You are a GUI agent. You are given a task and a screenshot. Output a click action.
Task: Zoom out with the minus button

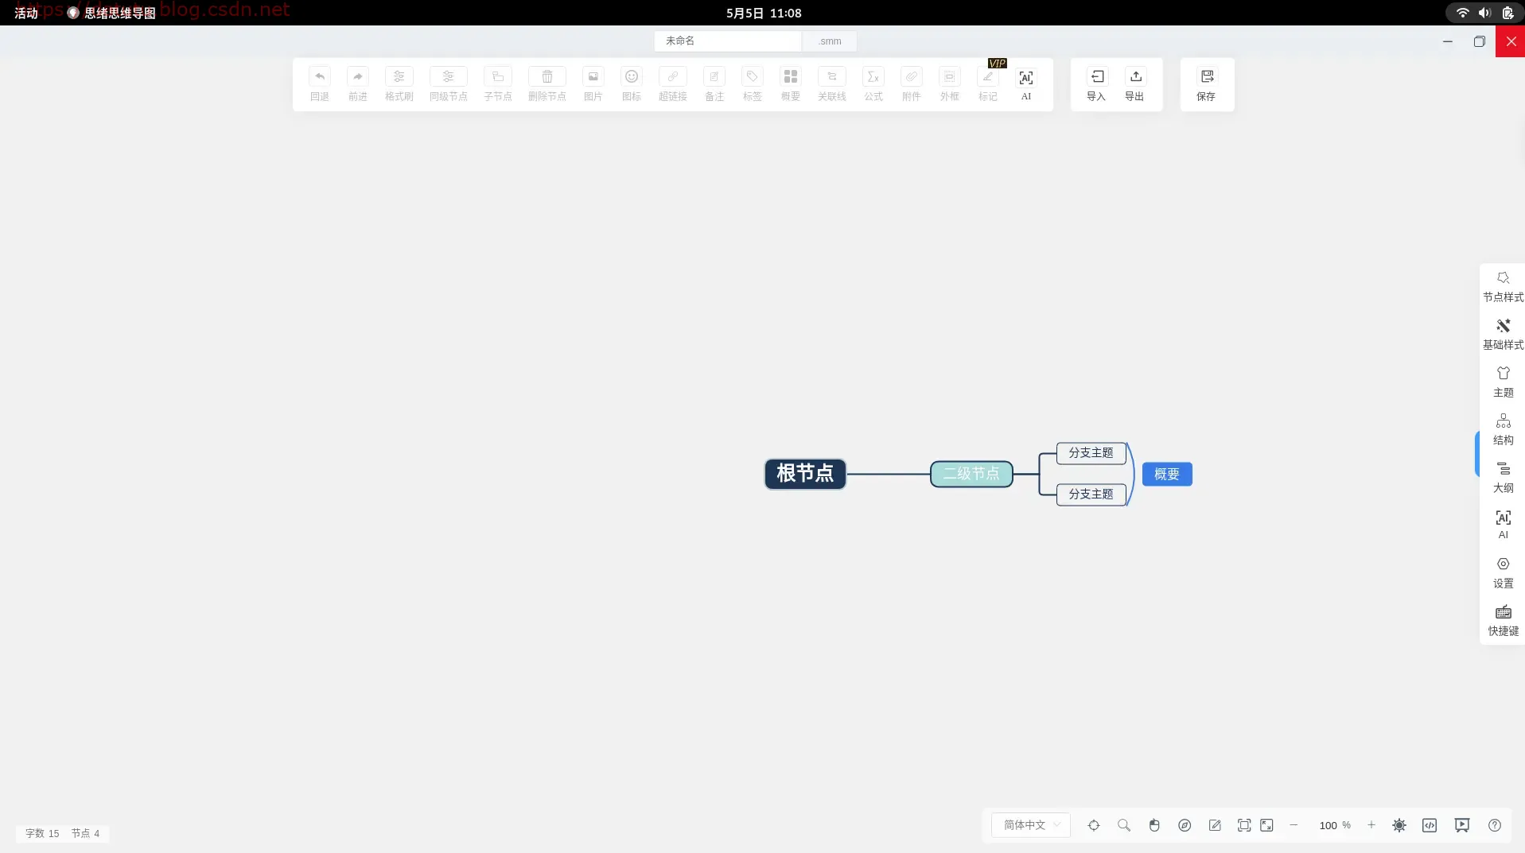[1294, 825]
